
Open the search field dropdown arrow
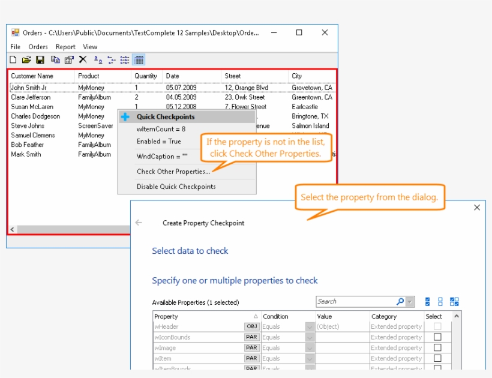409,302
